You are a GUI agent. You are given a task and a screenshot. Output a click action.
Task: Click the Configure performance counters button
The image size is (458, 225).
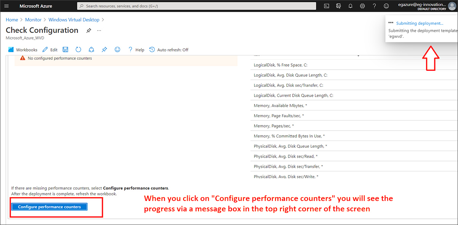(50, 207)
